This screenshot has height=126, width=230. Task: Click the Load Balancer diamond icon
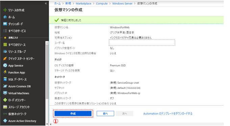click(5, 100)
